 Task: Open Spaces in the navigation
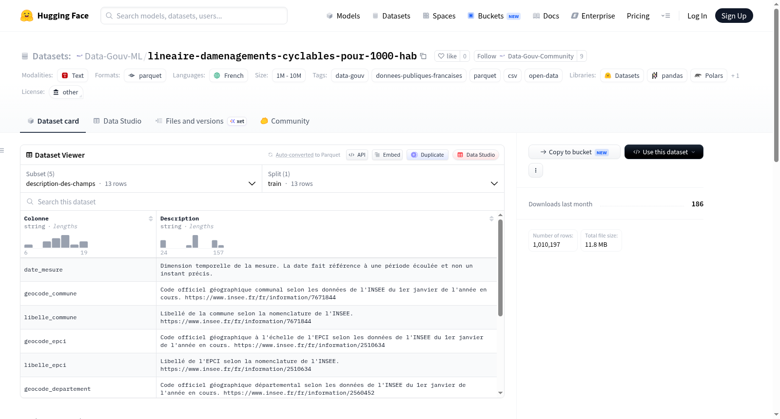point(439,16)
